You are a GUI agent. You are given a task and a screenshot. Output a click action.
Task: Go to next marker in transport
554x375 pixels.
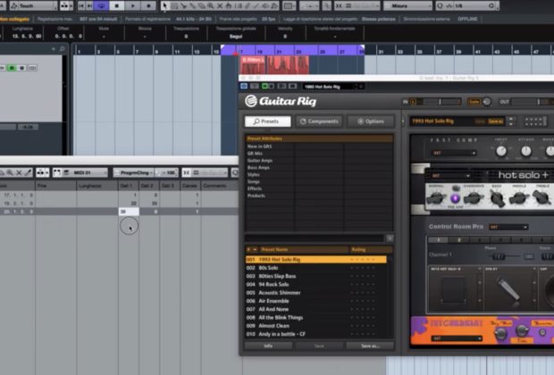click(90, 5)
